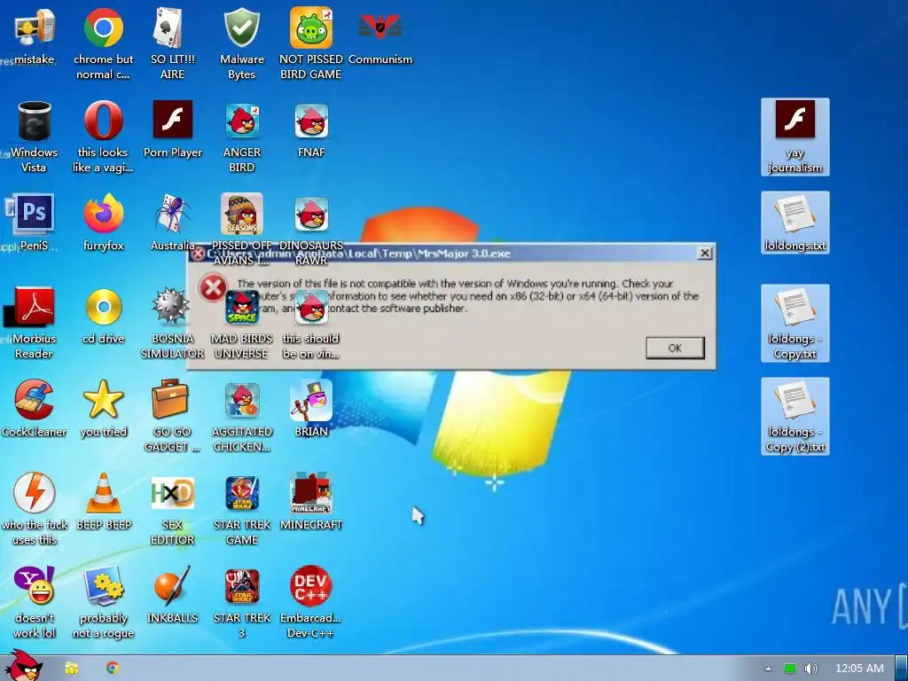Click the 'SEX EDITIOR' HxD icon
Viewport: 908px width, 681px height.
173,510
